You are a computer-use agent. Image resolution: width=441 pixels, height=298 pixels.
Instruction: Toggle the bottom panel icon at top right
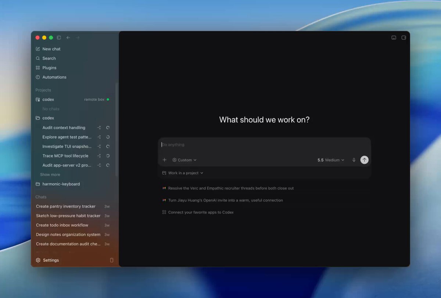394,38
